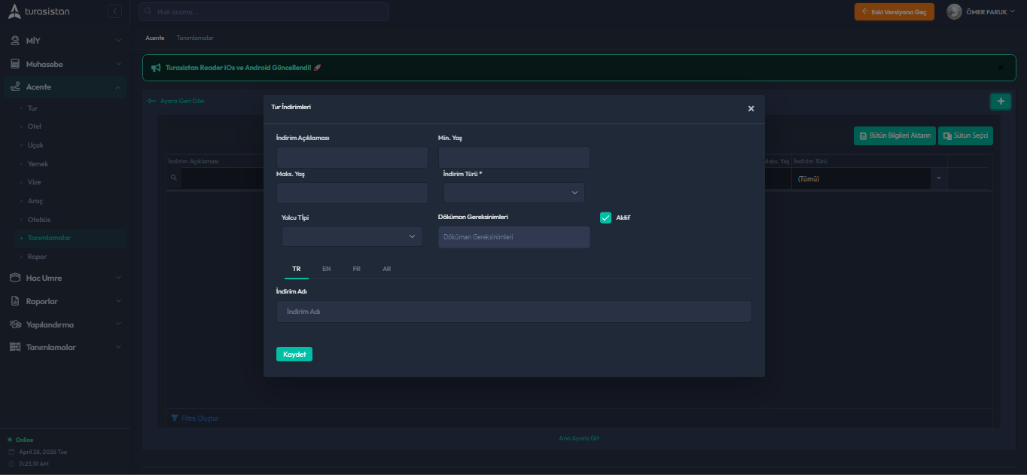Image resolution: width=1027 pixels, height=475 pixels.
Task: Click Eski Versiyona Geç button
Action: coord(894,11)
